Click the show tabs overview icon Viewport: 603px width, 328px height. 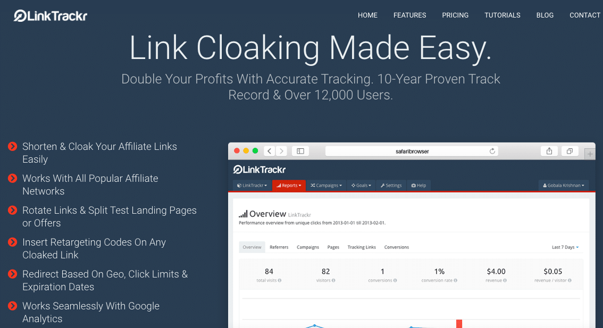tap(570, 151)
